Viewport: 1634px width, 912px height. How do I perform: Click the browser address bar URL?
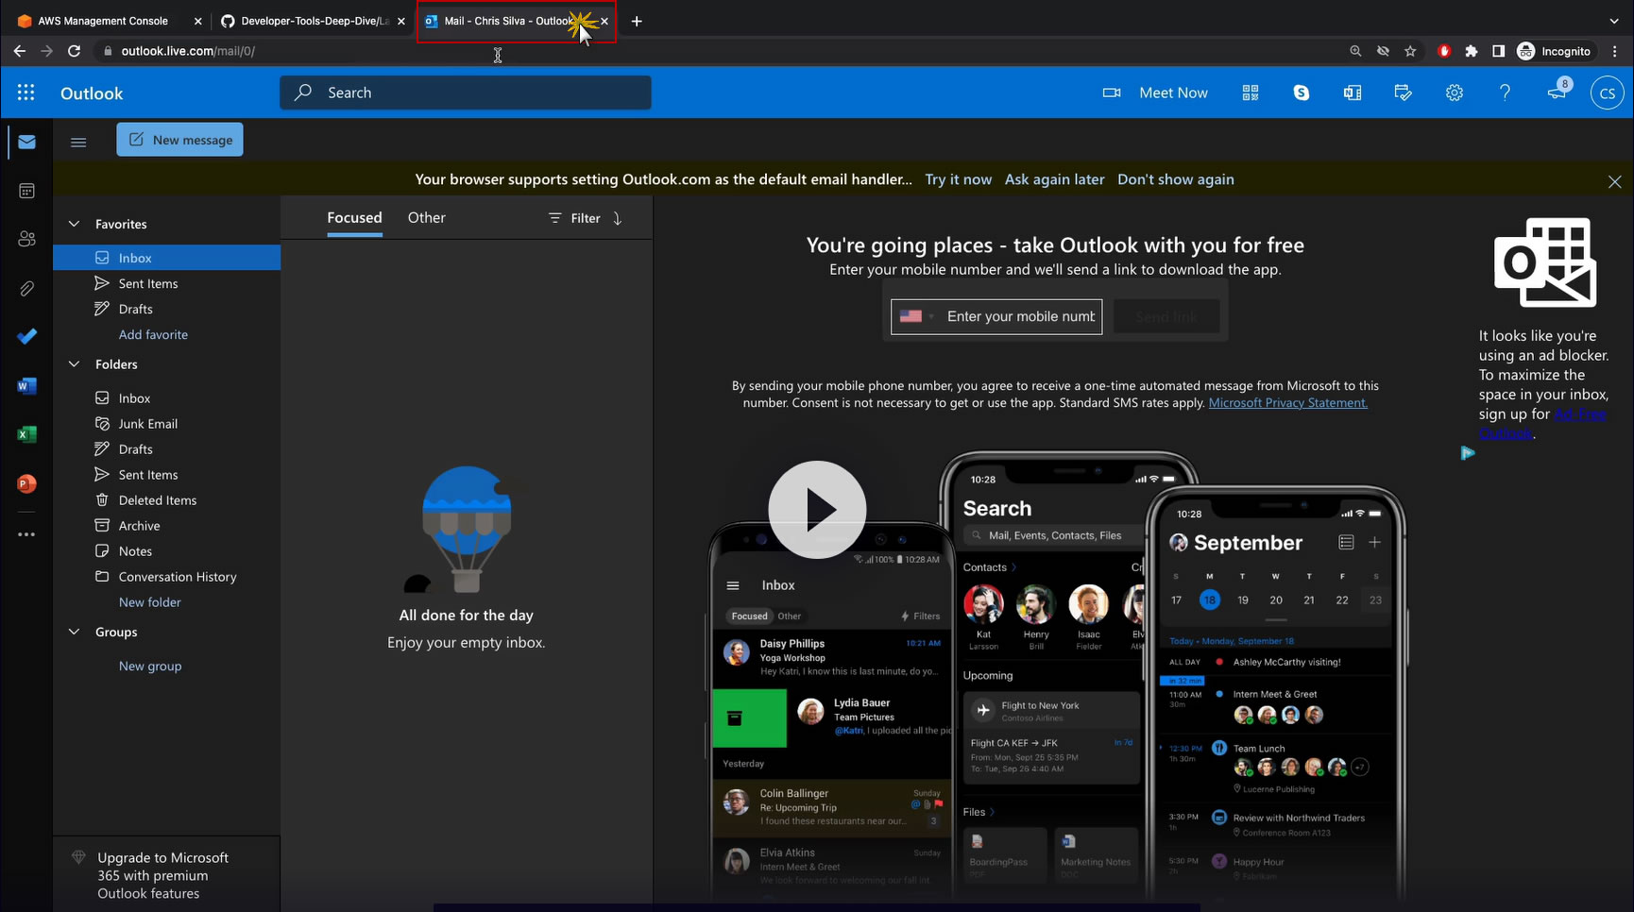[x=188, y=51]
